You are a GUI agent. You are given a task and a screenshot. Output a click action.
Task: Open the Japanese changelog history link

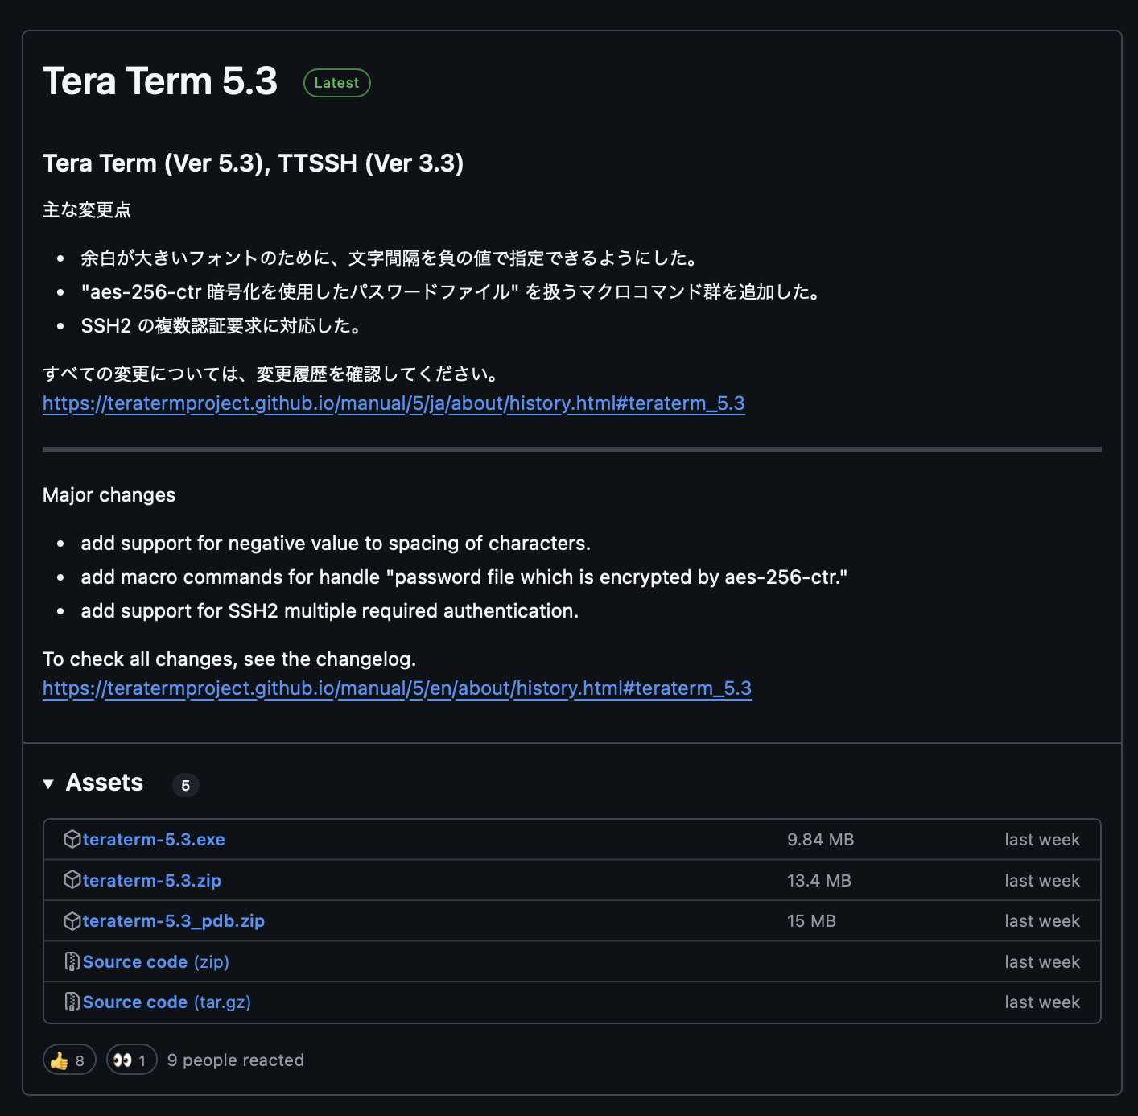[394, 403]
